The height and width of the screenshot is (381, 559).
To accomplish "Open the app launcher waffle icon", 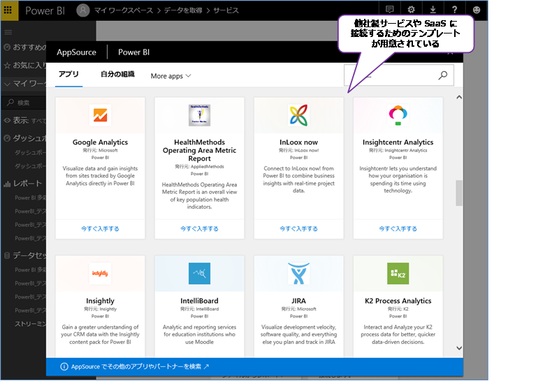I will pyautogui.click(x=8, y=10).
